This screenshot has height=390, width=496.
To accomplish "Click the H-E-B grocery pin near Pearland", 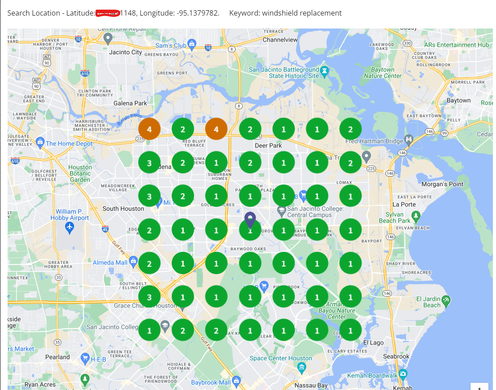I will (85, 357).
